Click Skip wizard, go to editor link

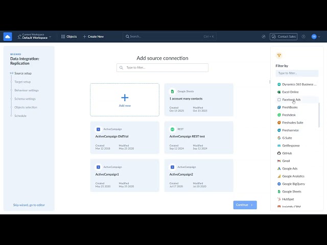pyautogui.click(x=29, y=205)
